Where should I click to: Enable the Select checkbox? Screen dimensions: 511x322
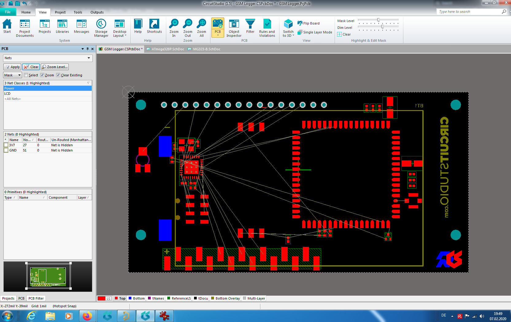coord(26,75)
